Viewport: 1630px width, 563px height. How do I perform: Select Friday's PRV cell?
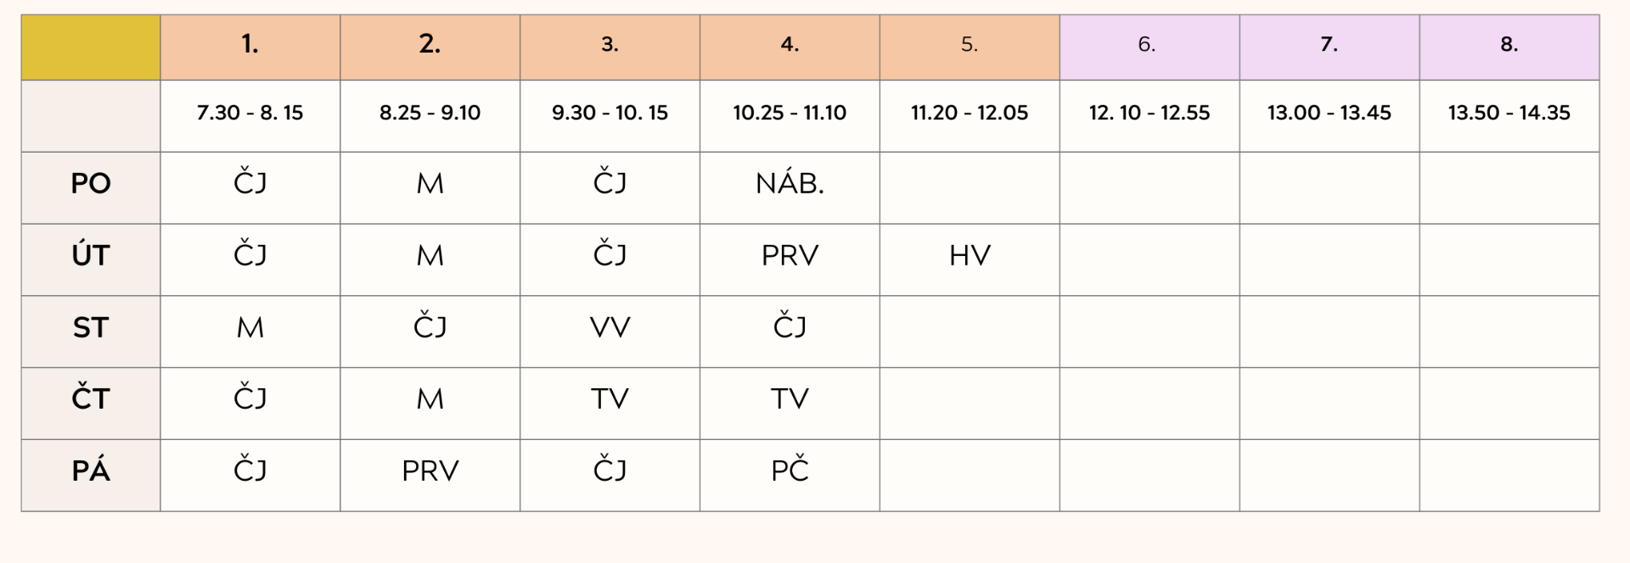[x=430, y=475]
